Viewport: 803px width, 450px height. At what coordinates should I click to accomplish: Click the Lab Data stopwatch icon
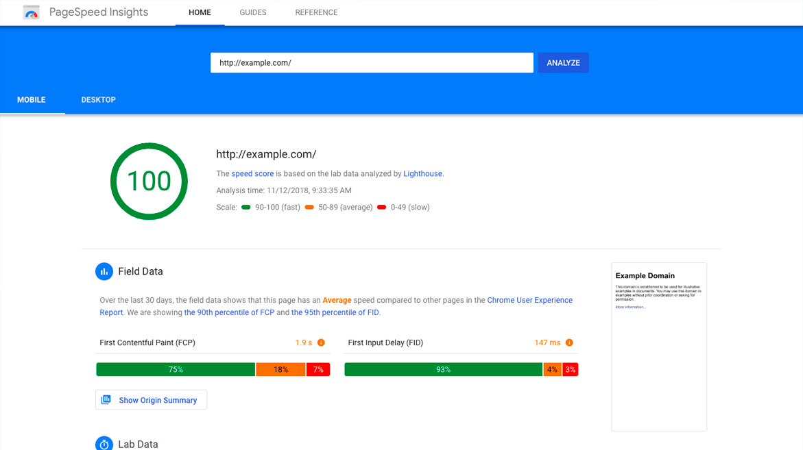104,443
